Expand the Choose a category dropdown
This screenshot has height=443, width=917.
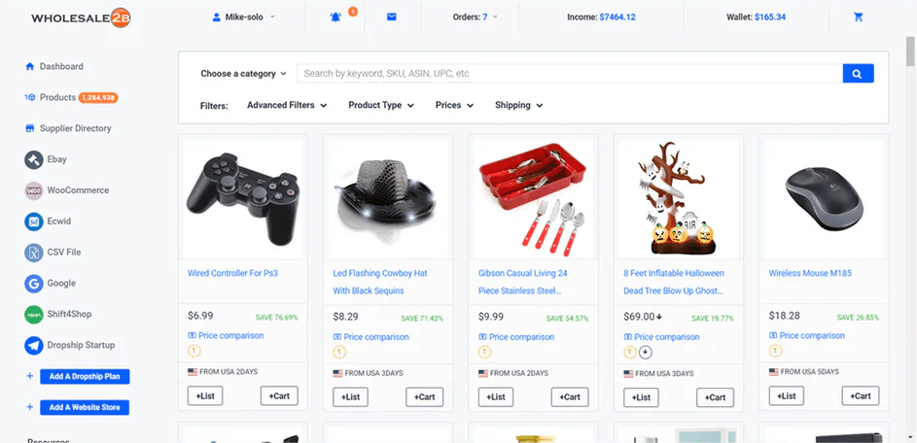point(243,74)
